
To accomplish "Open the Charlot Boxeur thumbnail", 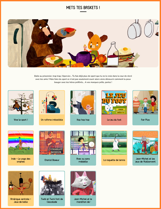I will [52, 143].
